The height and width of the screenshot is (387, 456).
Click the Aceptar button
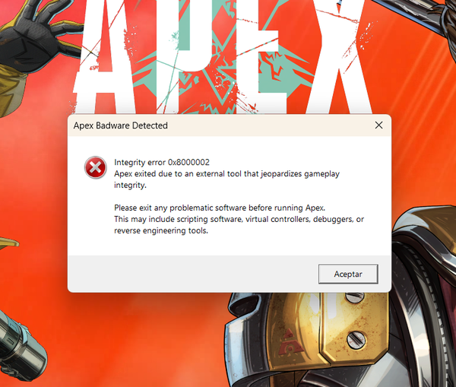(348, 274)
